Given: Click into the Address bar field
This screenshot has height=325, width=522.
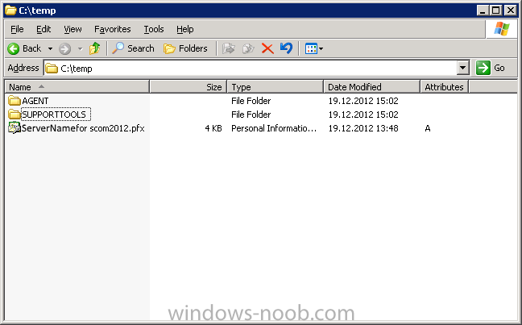Looking at the screenshot, I should coord(251,69).
